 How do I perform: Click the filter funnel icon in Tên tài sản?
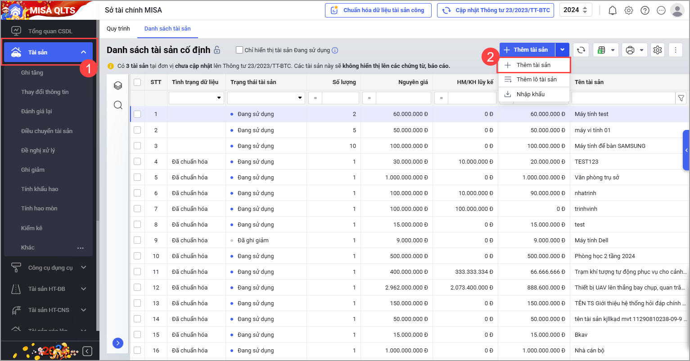681,98
